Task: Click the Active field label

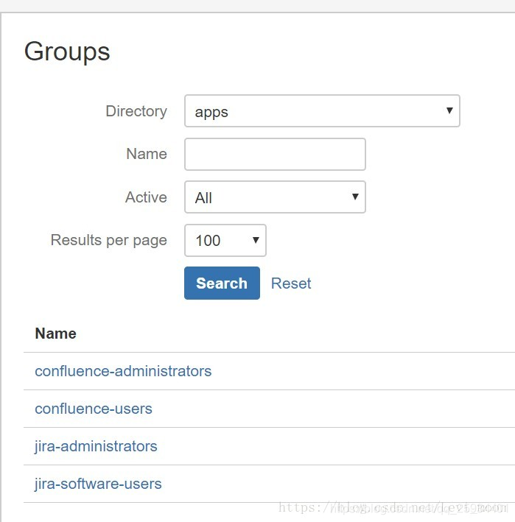Action: (146, 197)
